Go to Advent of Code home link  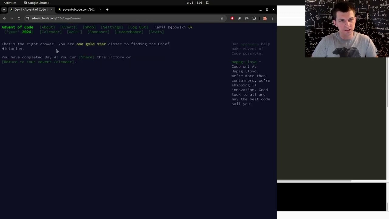pos(17,27)
